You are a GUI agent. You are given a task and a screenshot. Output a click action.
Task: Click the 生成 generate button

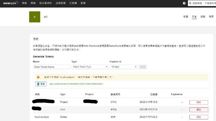pyautogui.click(x=143, y=67)
